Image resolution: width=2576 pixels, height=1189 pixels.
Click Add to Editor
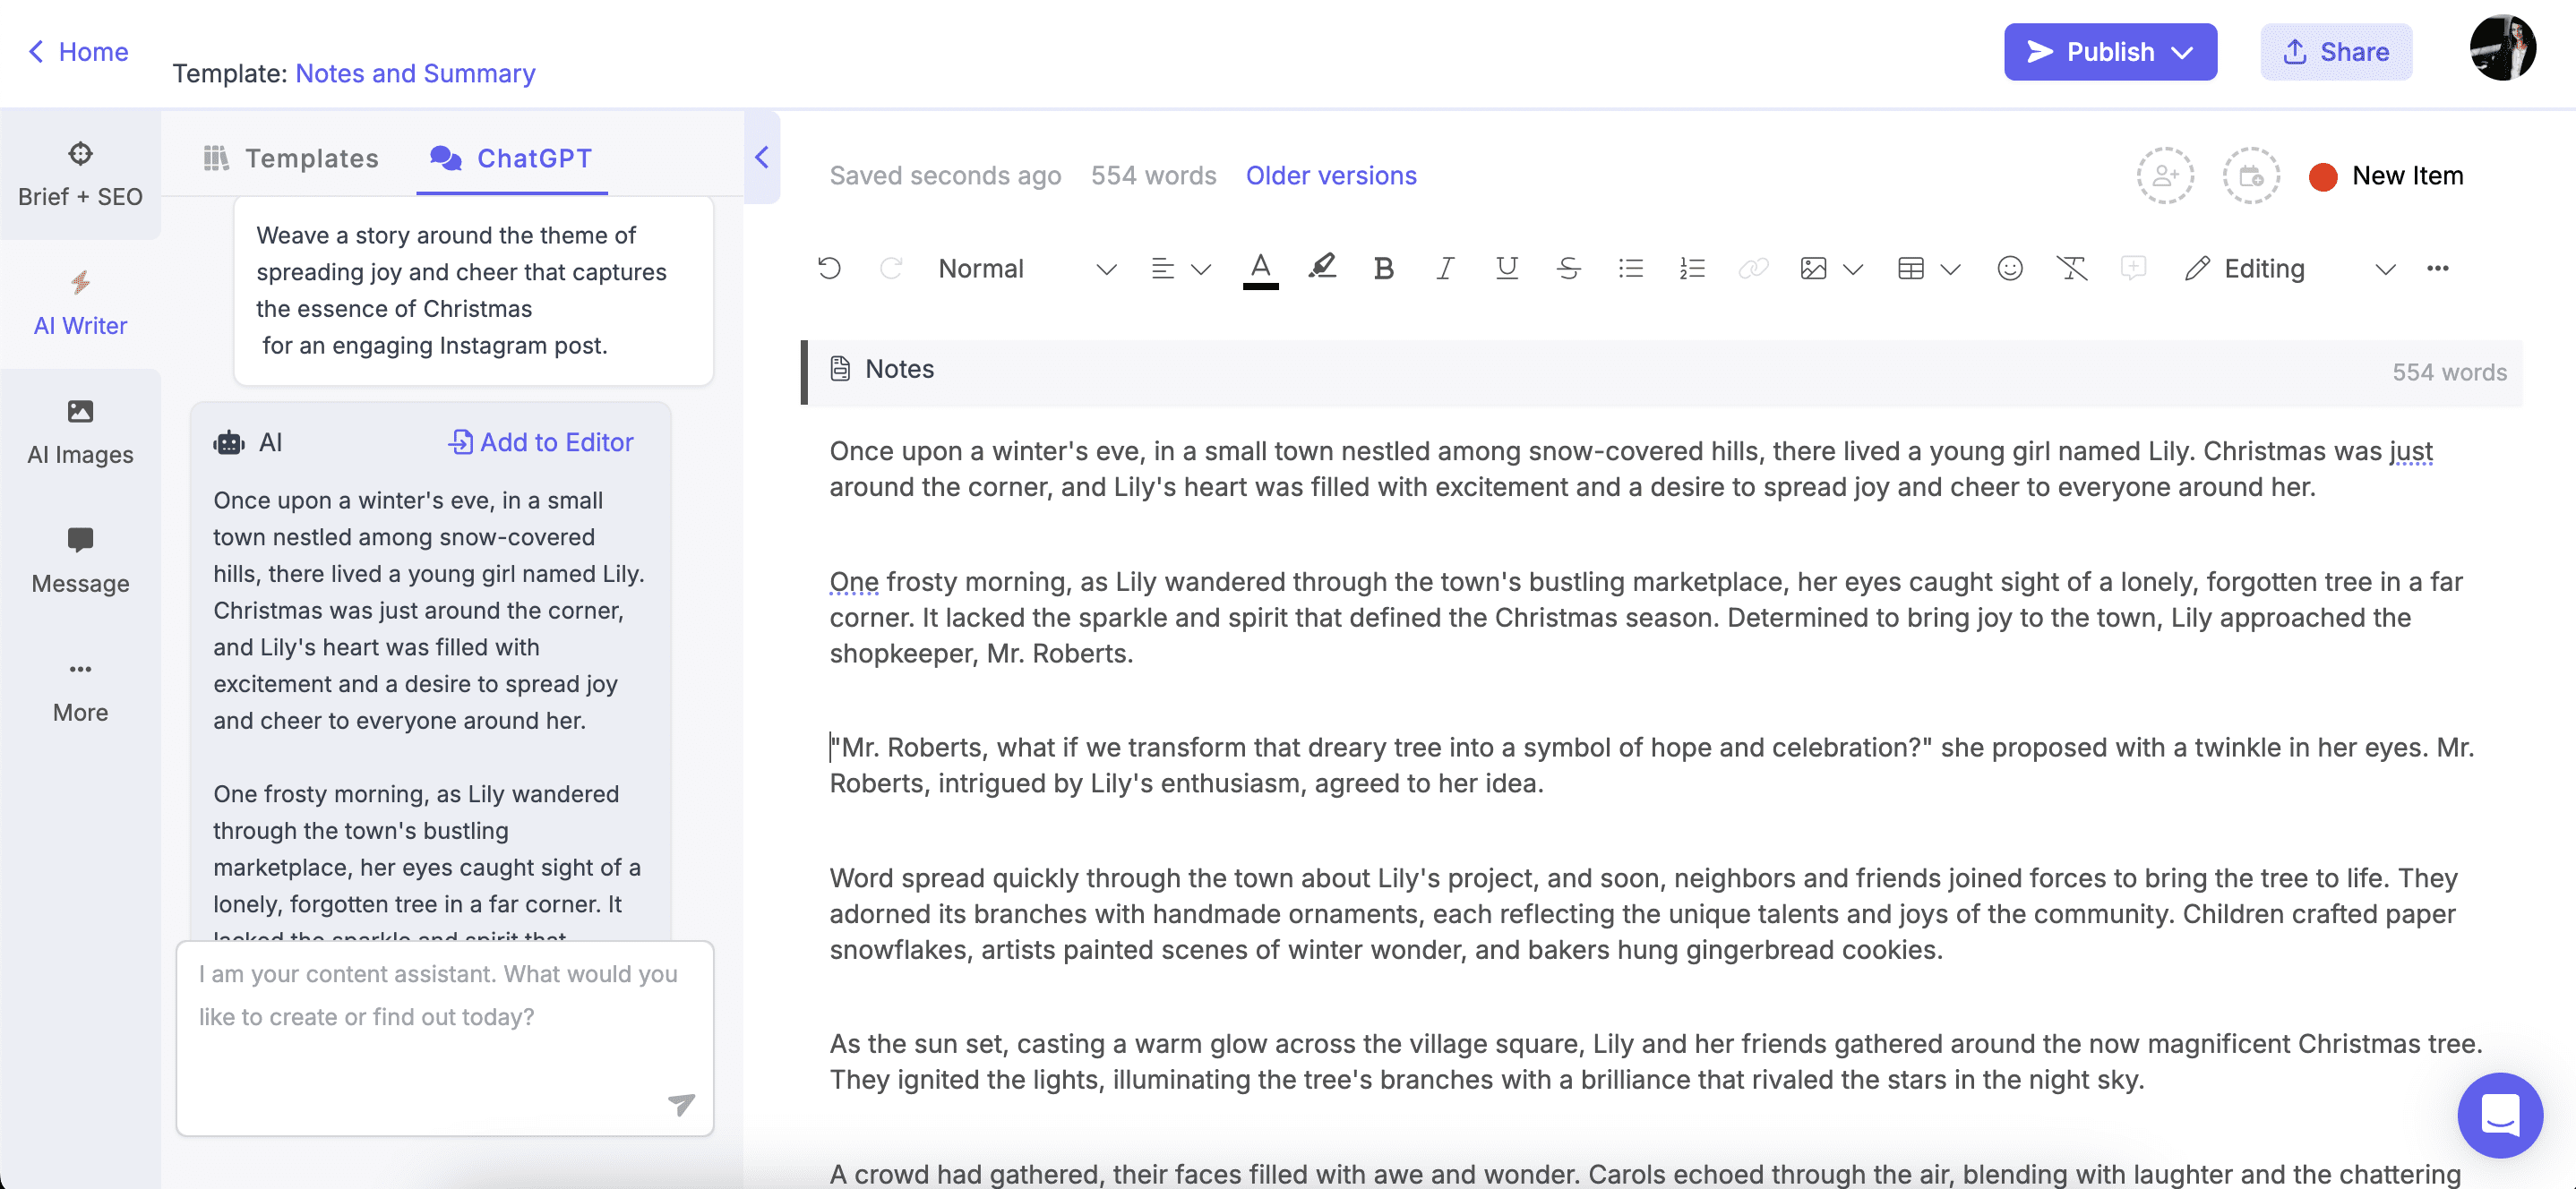(540, 442)
